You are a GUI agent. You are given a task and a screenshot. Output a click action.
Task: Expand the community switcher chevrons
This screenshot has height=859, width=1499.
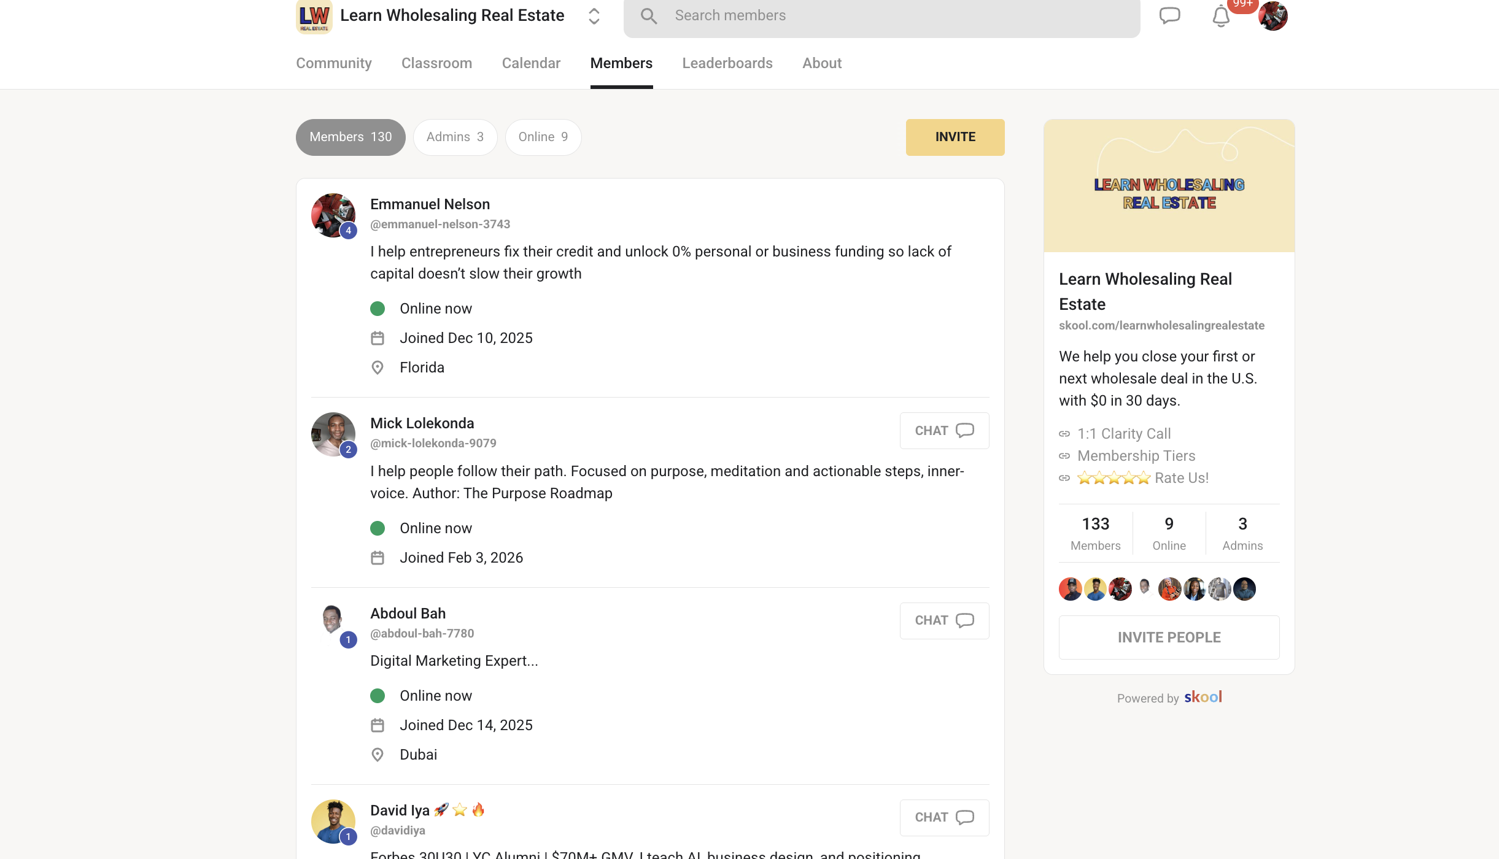click(x=594, y=16)
